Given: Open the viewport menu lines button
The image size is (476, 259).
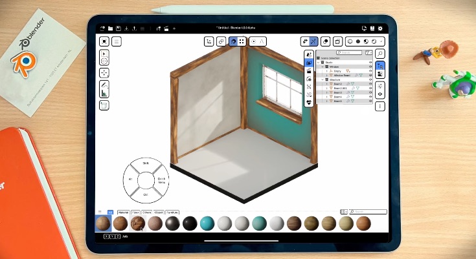Looking at the screenshot, I should click(117, 41).
